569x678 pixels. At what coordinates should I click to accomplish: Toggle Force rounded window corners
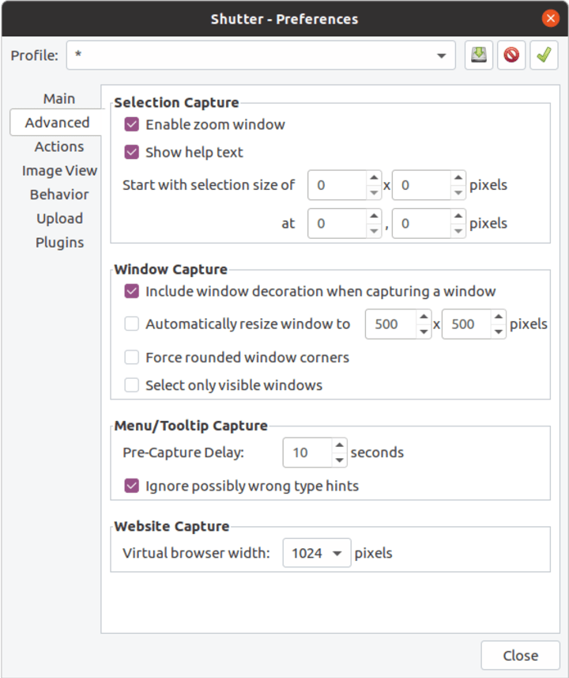pos(132,358)
